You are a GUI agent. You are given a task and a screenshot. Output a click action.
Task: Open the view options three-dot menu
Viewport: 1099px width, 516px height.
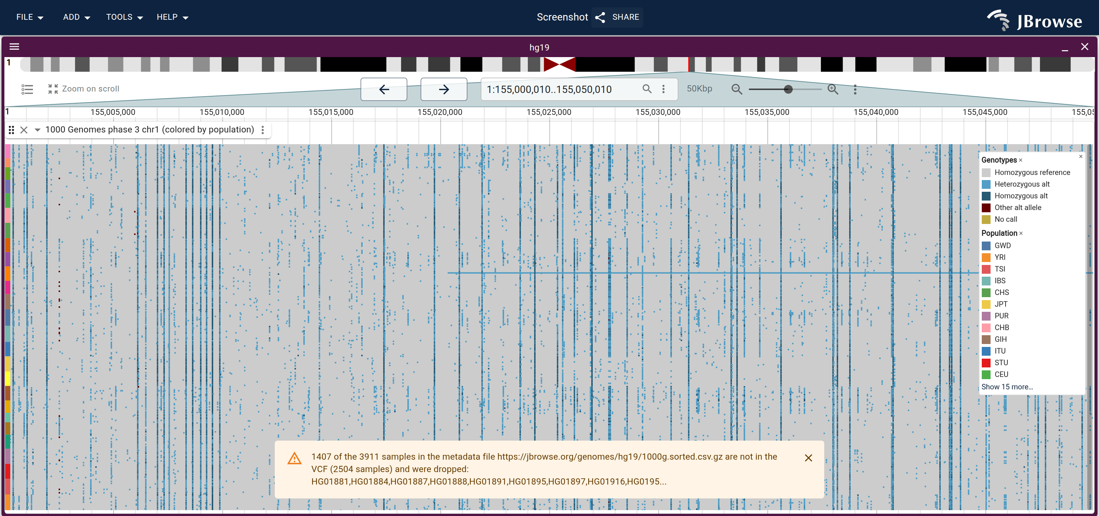(855, 89)
